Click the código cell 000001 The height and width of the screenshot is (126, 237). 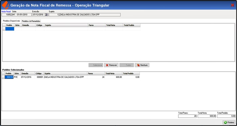(x=39, y=77)
